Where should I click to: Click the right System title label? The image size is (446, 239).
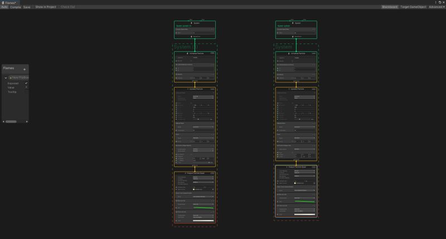click(x=284, y=47)
